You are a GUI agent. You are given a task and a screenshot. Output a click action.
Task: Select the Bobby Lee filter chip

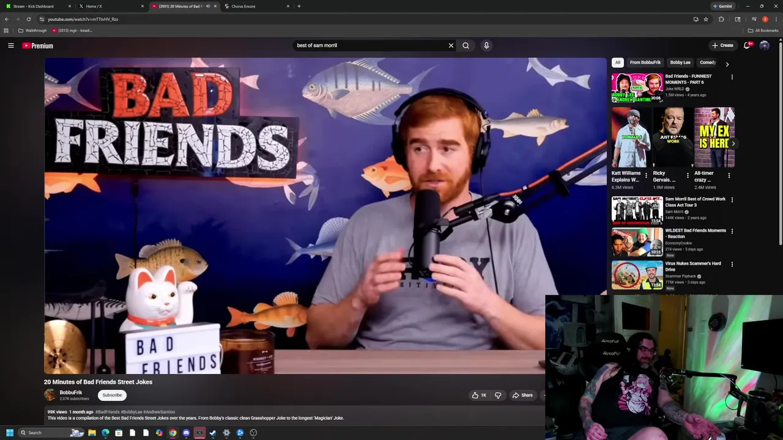click(680, 62)
